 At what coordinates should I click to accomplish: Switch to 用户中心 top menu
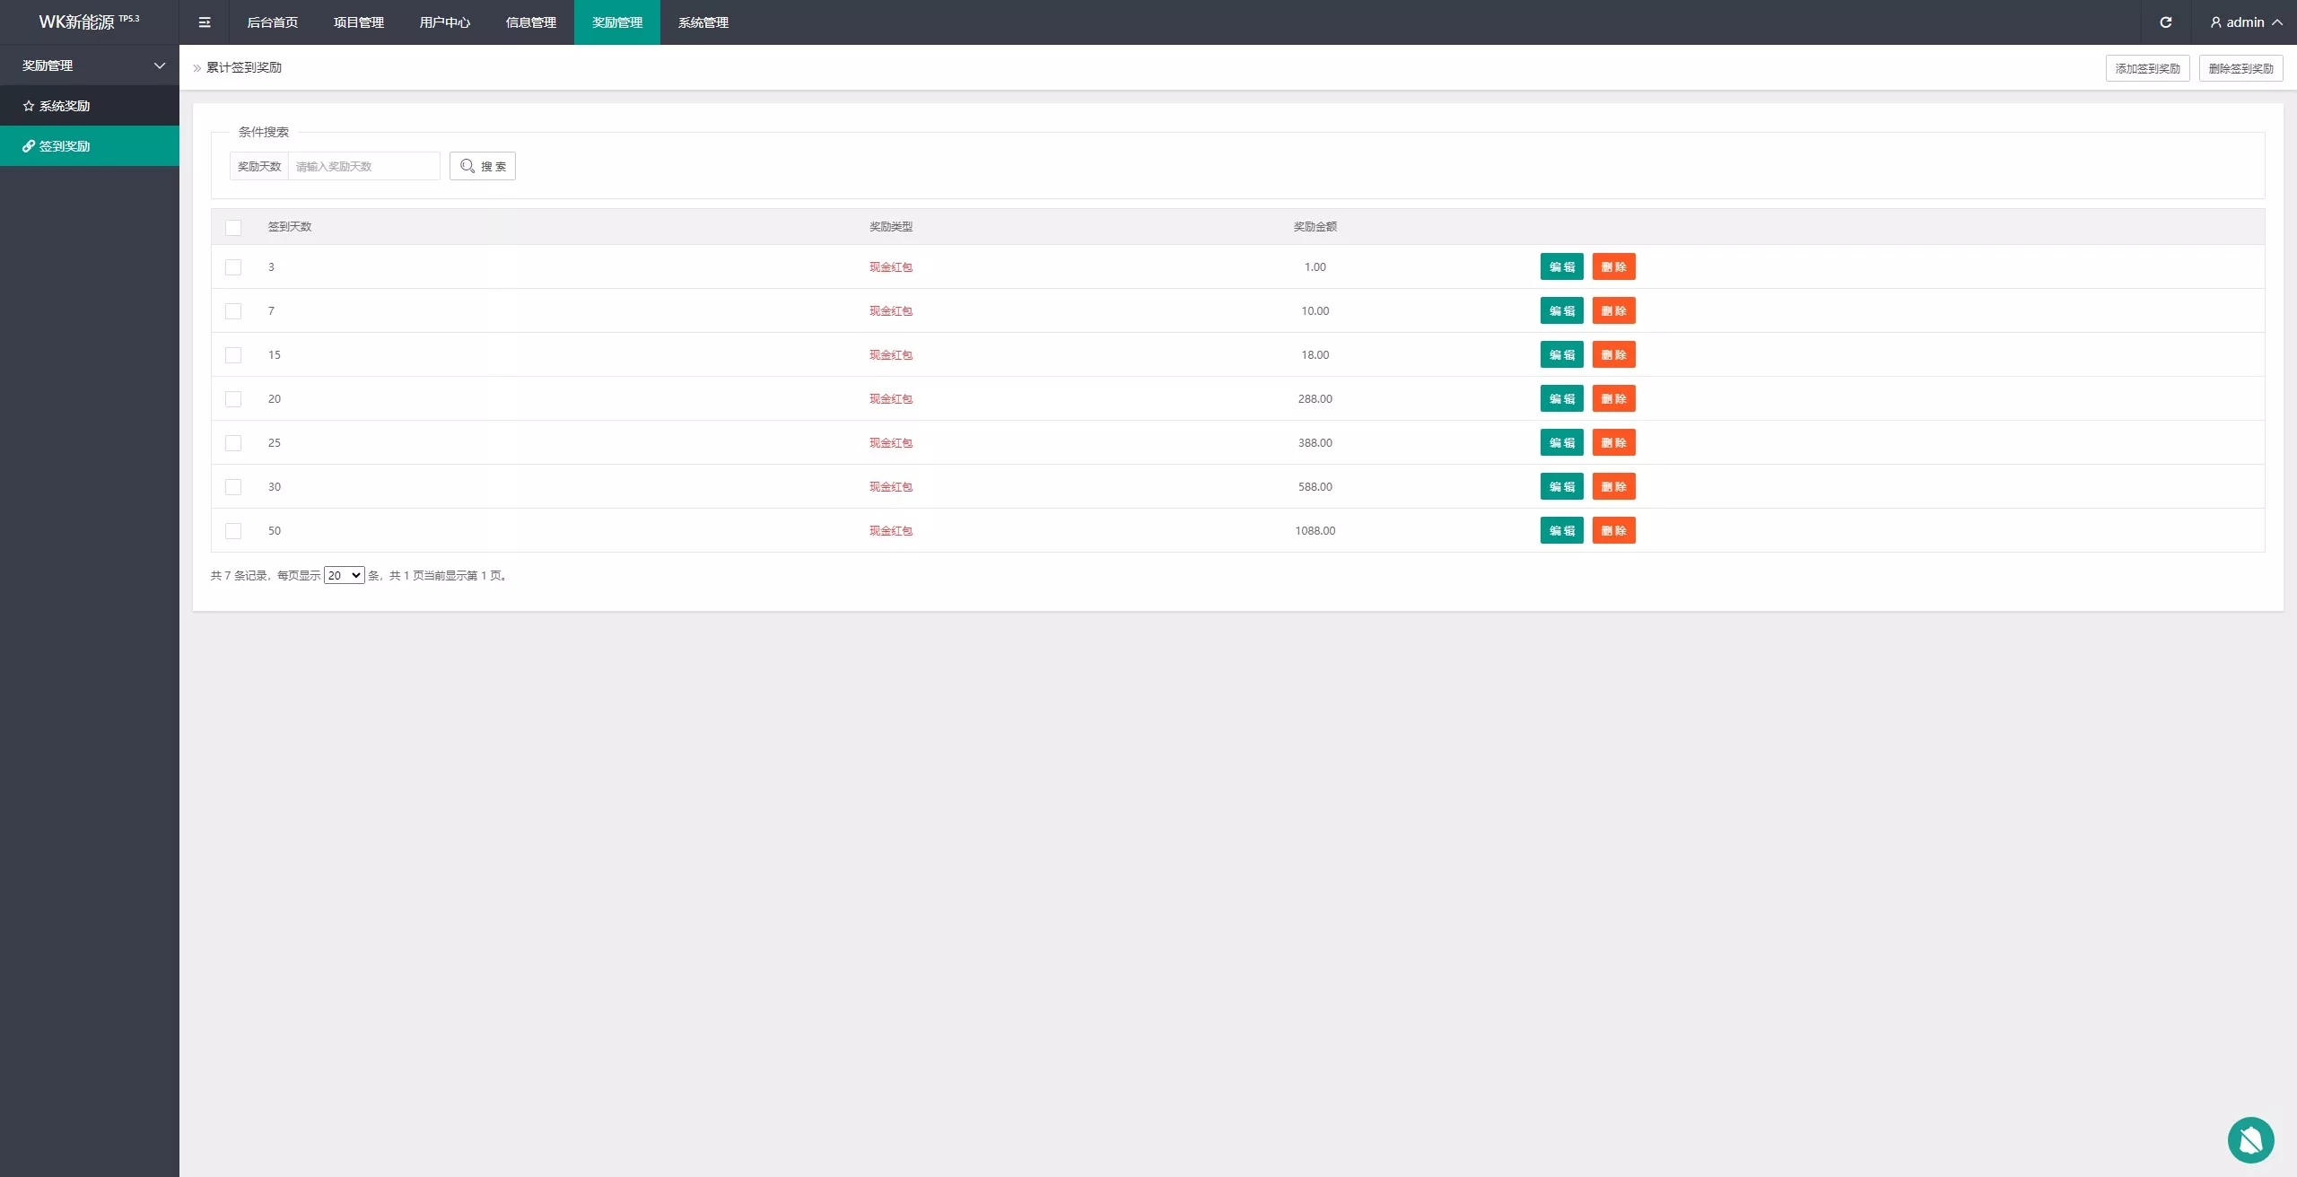point(444,22)
